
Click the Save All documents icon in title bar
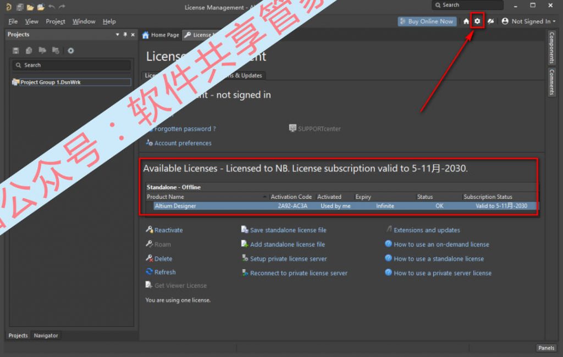coord(20,7)
